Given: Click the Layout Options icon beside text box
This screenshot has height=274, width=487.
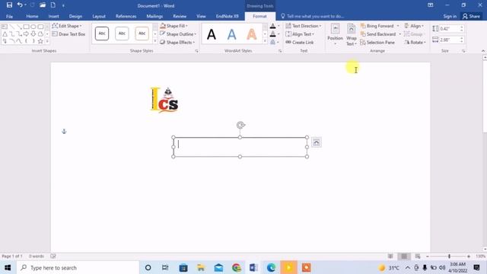Looking at the screenshot, I should coord(317,142).
